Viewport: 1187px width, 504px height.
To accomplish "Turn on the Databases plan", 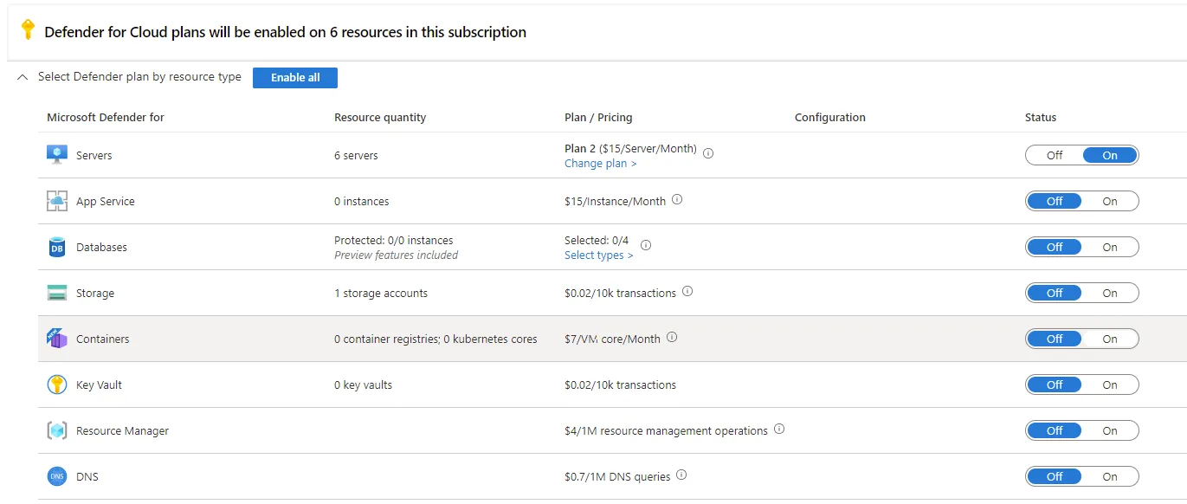I will [1110, 247].
